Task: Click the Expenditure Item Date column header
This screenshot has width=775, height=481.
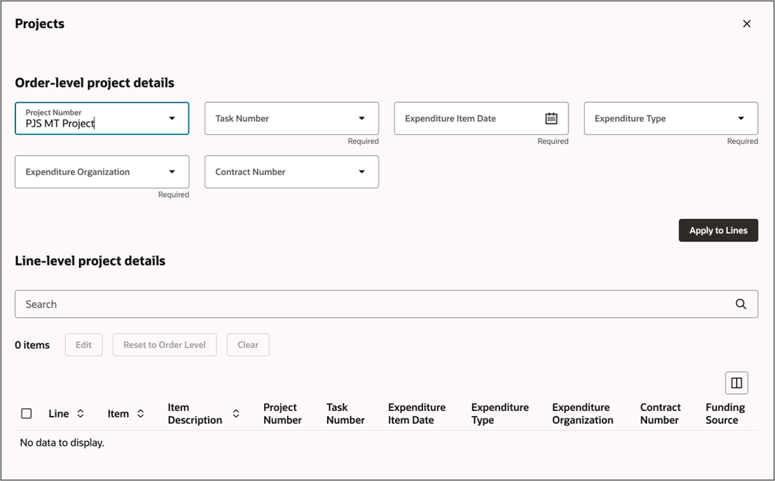Action: [x=417, y=414]
